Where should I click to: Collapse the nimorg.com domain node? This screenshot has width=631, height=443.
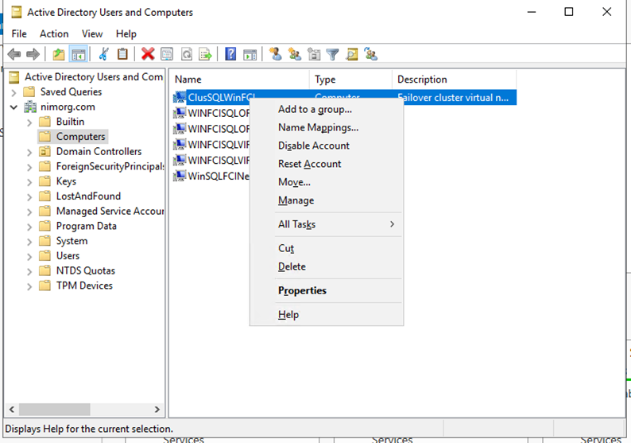click(14, 107)
